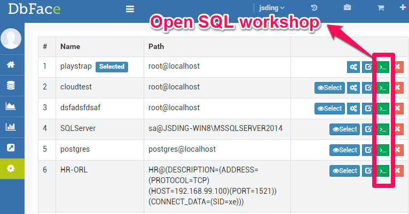Delete the SQLServer connection
The width and height of the screenshot is (409, 214).
pos(398,129)
